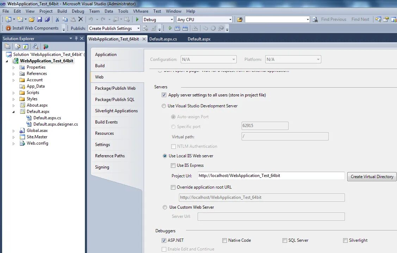Screen dimensions: 397x253
Task: Switch to the Default.aspx.cs tab
Action: pos(163,39)
